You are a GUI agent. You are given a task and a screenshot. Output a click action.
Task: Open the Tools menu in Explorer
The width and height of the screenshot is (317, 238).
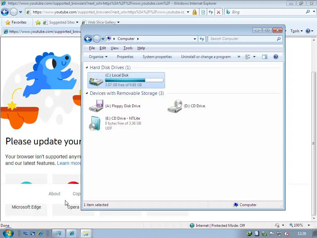(x=128, y=48)
